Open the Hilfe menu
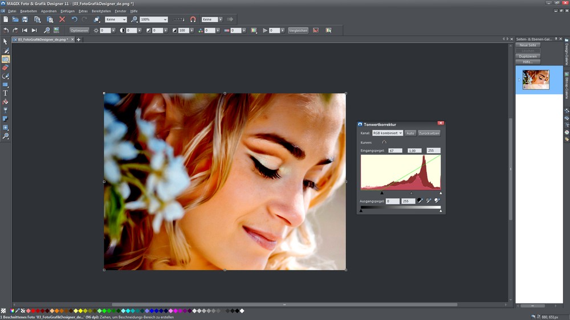570x320 pixels. tap(134, 11)
